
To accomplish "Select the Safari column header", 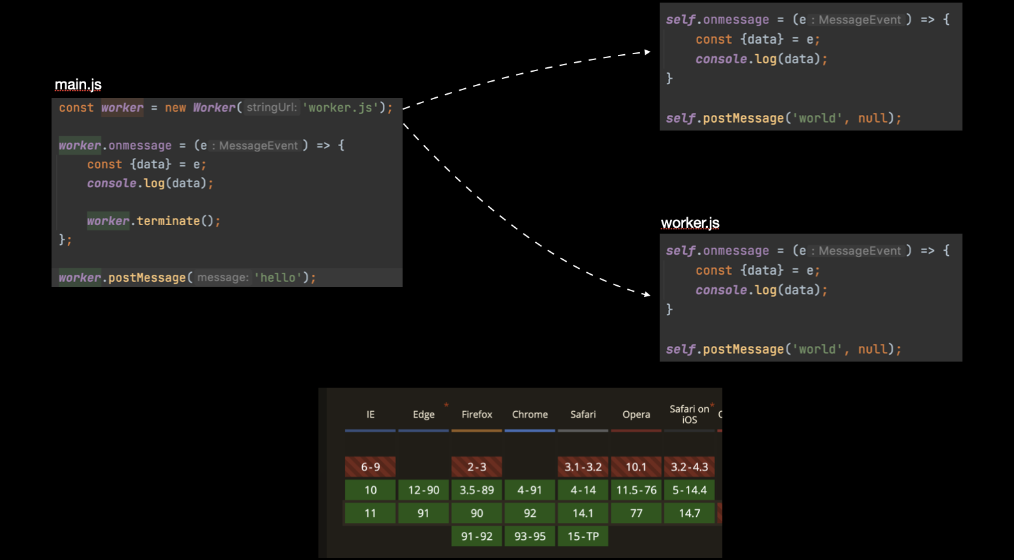I will (x=583, y=414).
